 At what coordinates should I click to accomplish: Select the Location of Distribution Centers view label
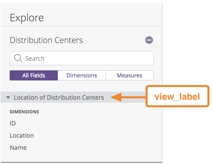[59, 97]
